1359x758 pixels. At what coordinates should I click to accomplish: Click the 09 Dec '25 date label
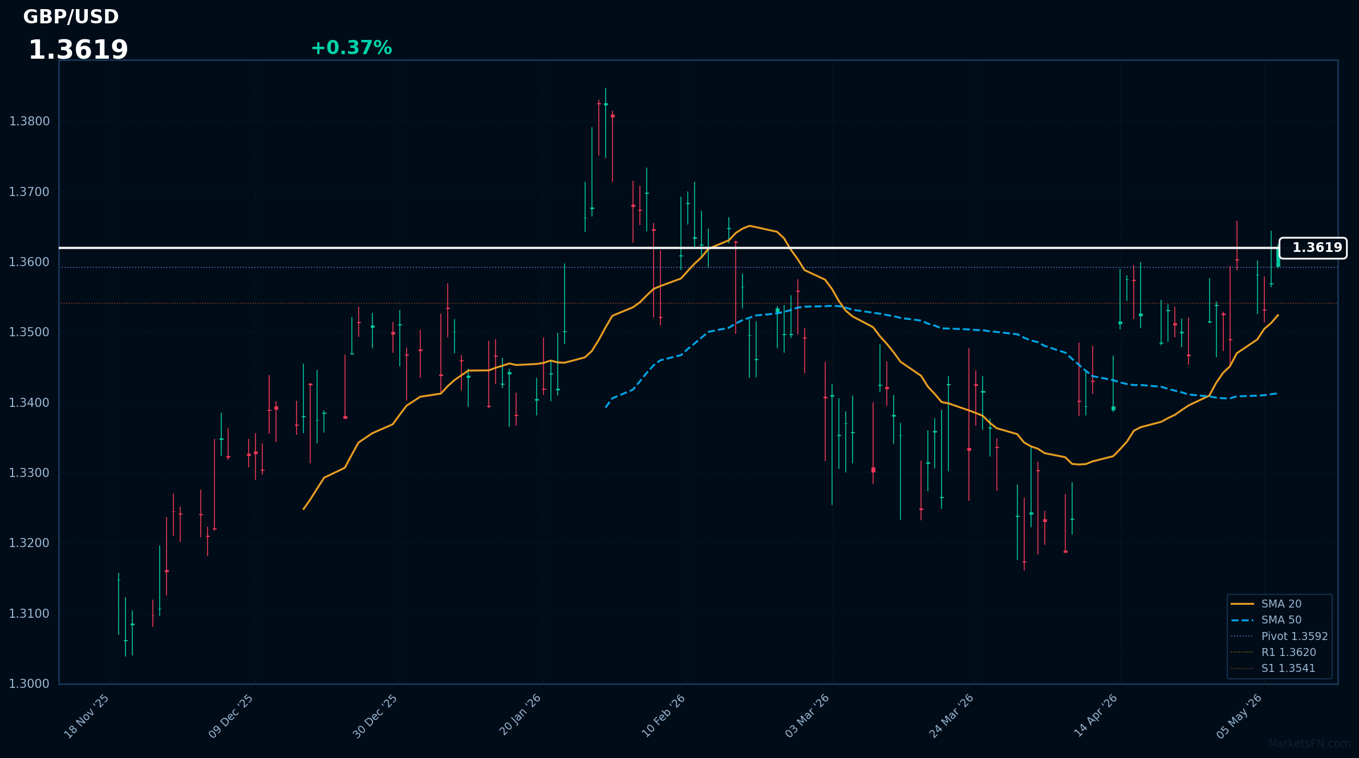[231, 716]
